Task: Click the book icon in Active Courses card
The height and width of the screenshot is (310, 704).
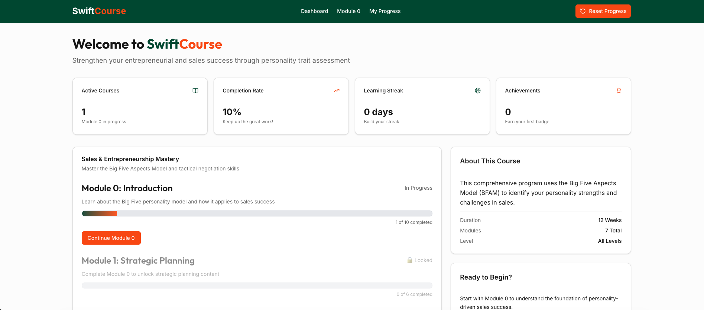Action: coord(195,91)
